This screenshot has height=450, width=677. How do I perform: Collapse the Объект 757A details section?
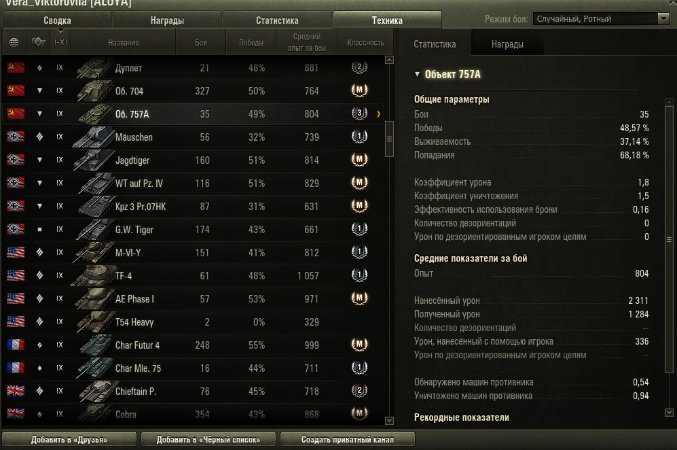pos(417,74)
